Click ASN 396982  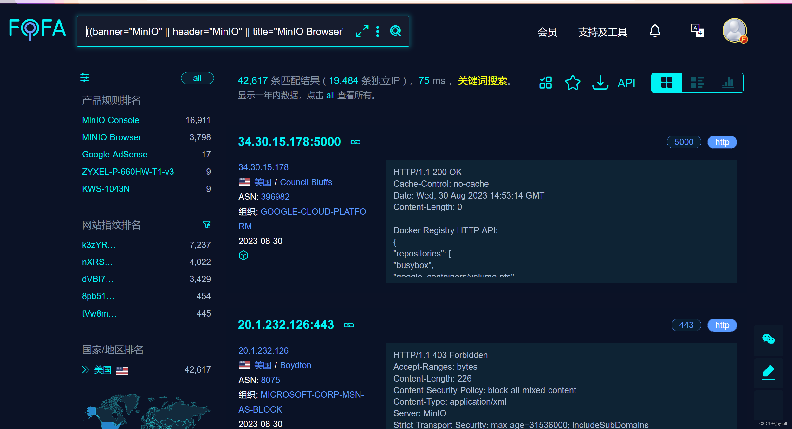tap(275, 197)
